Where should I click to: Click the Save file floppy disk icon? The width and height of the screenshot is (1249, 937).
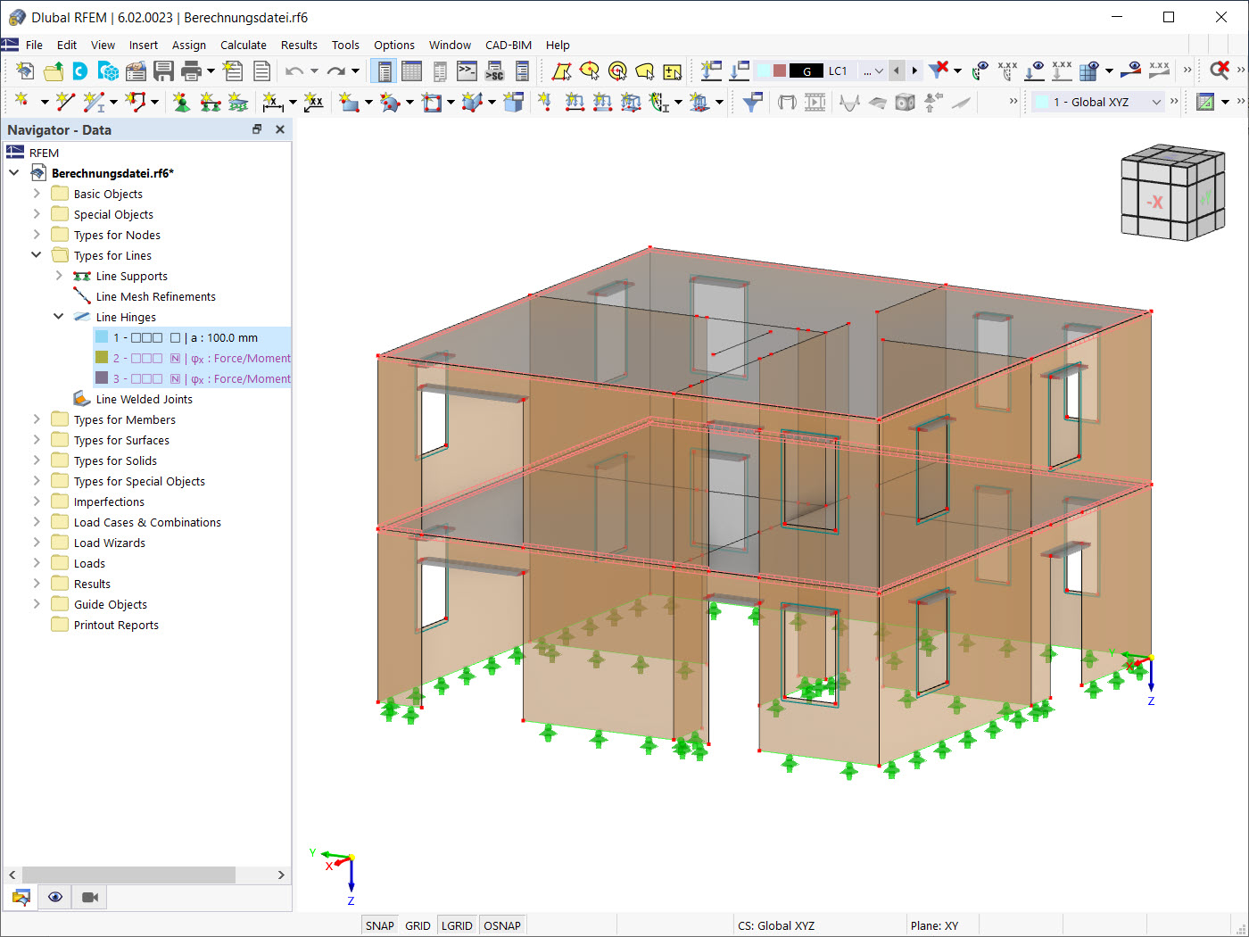click(163, 71)
